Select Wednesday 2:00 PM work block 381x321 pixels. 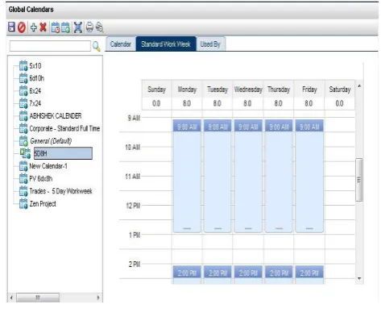(248, 275)
